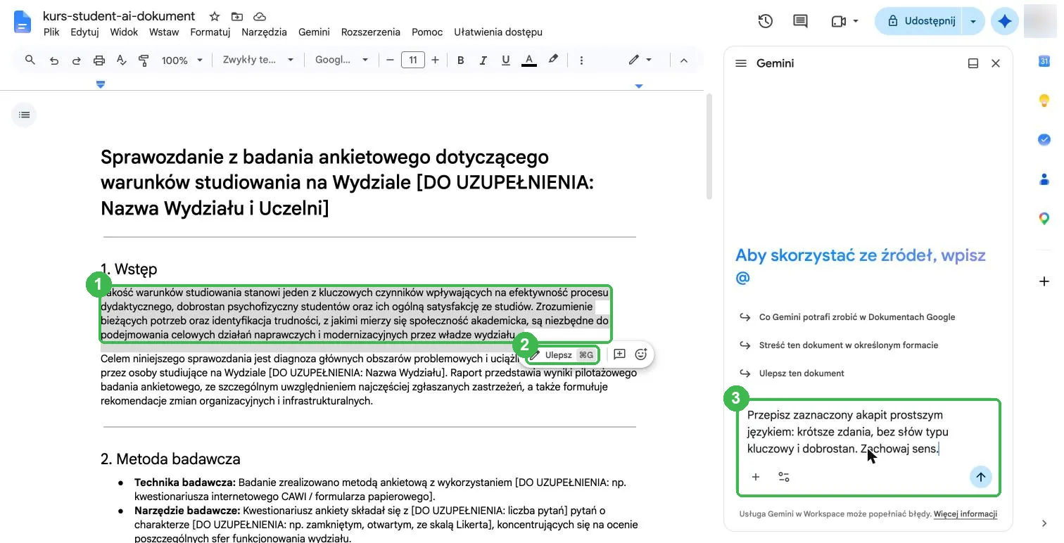Search the menus with magnifier icon
Viewport: 1064px width, 543px height.
(30, 60)
